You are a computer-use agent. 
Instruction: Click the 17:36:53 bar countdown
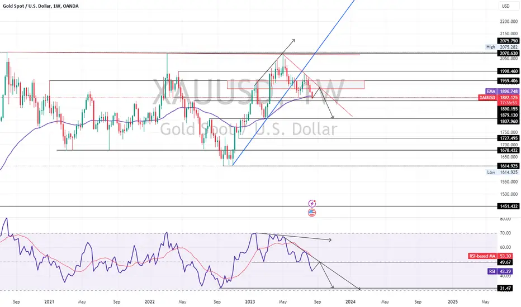(508, 103)
